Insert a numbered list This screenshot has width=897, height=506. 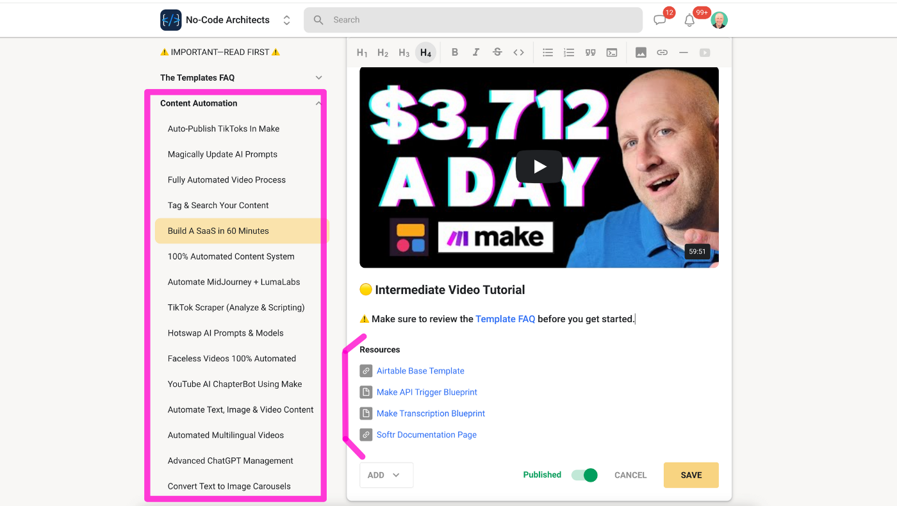pyautogui.click(x=569, y=53)
